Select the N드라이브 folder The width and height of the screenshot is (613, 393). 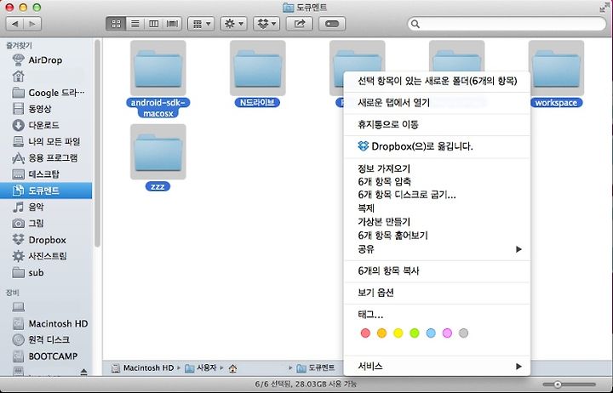(258, 68)
